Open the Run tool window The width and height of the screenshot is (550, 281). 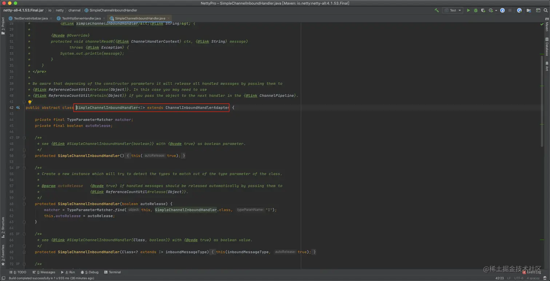pyautogui.click(x=68, y=272)
